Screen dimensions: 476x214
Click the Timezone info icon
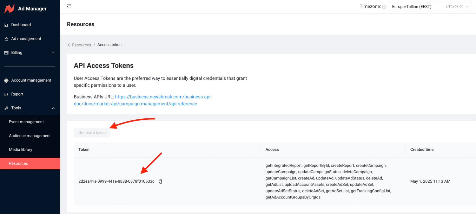(384, 7)
